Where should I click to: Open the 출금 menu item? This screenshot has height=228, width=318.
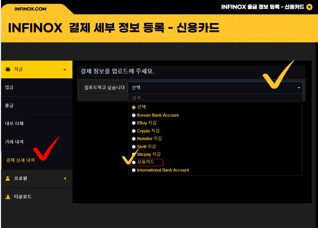point(37,106)
